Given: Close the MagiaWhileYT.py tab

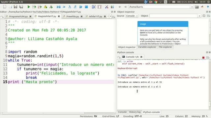Looking at the screenshot, I should tap(59, 16).
